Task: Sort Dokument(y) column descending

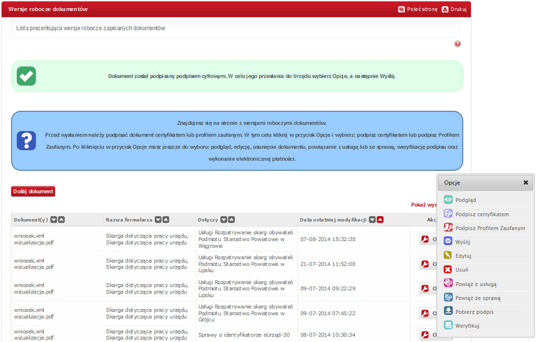Action: point(53,219)
